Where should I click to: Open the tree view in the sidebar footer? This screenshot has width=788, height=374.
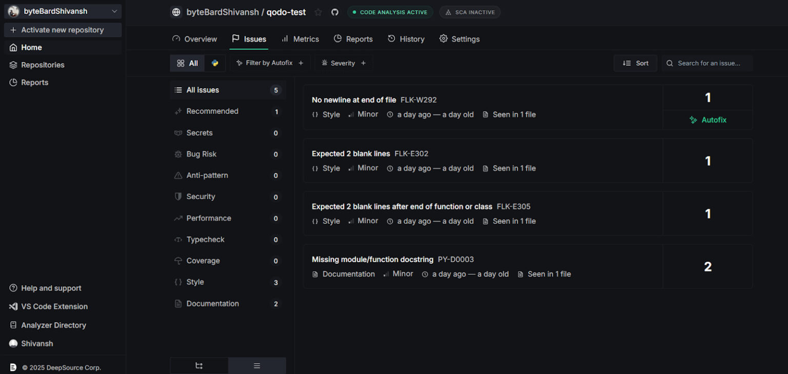tap(199, 365)
